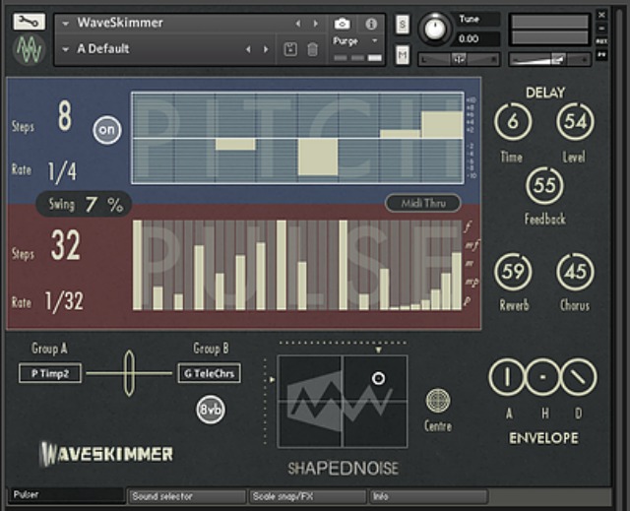Click the SHAPEDNOISE label

[344, 469]
